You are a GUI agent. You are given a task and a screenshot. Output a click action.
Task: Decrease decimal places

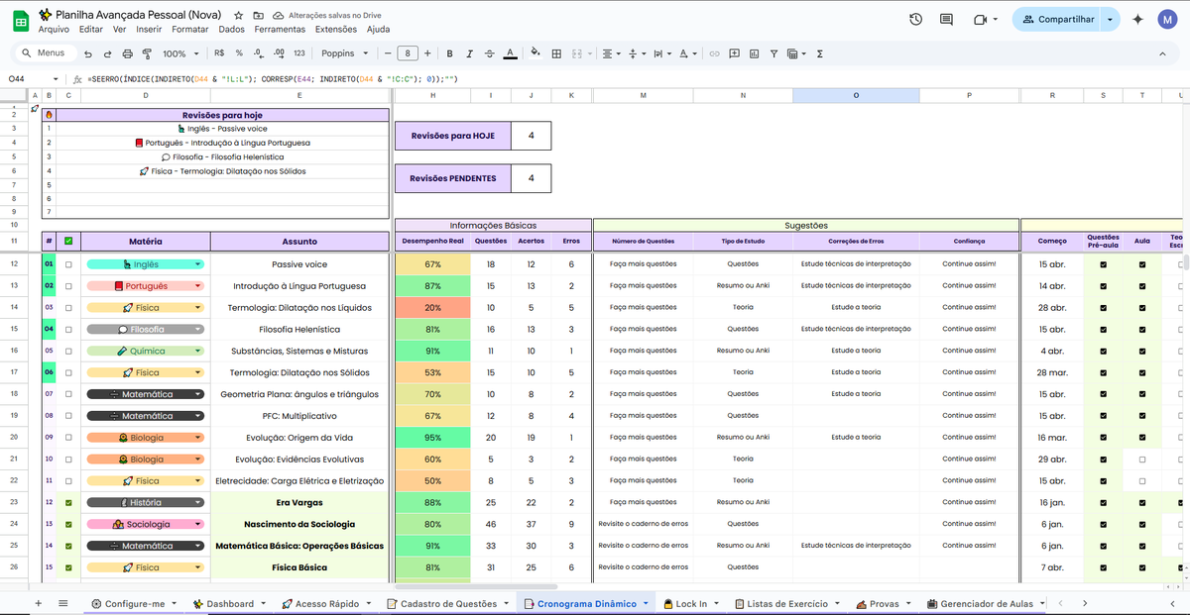click(x=257, y=53)
